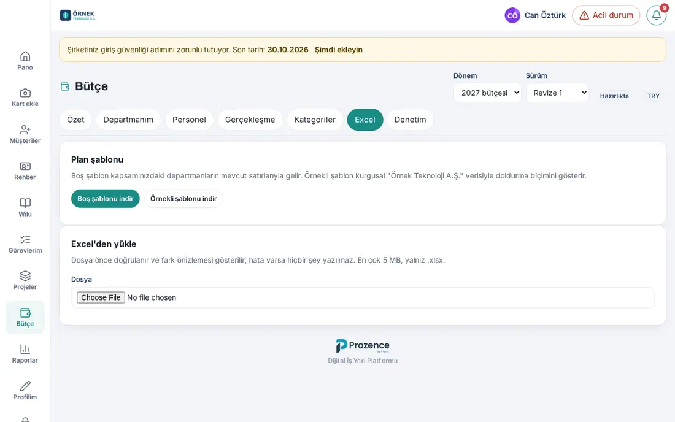Click Boş şablonu indir button

pyautogui.click(x=106, y=199)
